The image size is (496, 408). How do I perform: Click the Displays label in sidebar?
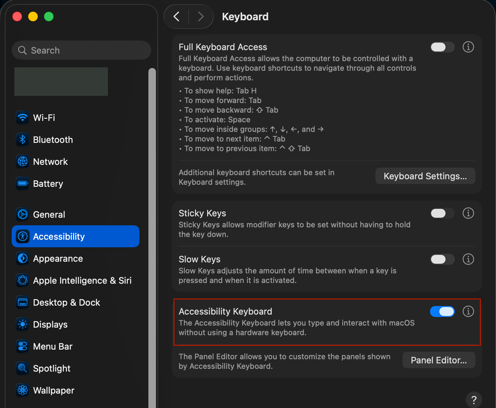pos(50,325)
